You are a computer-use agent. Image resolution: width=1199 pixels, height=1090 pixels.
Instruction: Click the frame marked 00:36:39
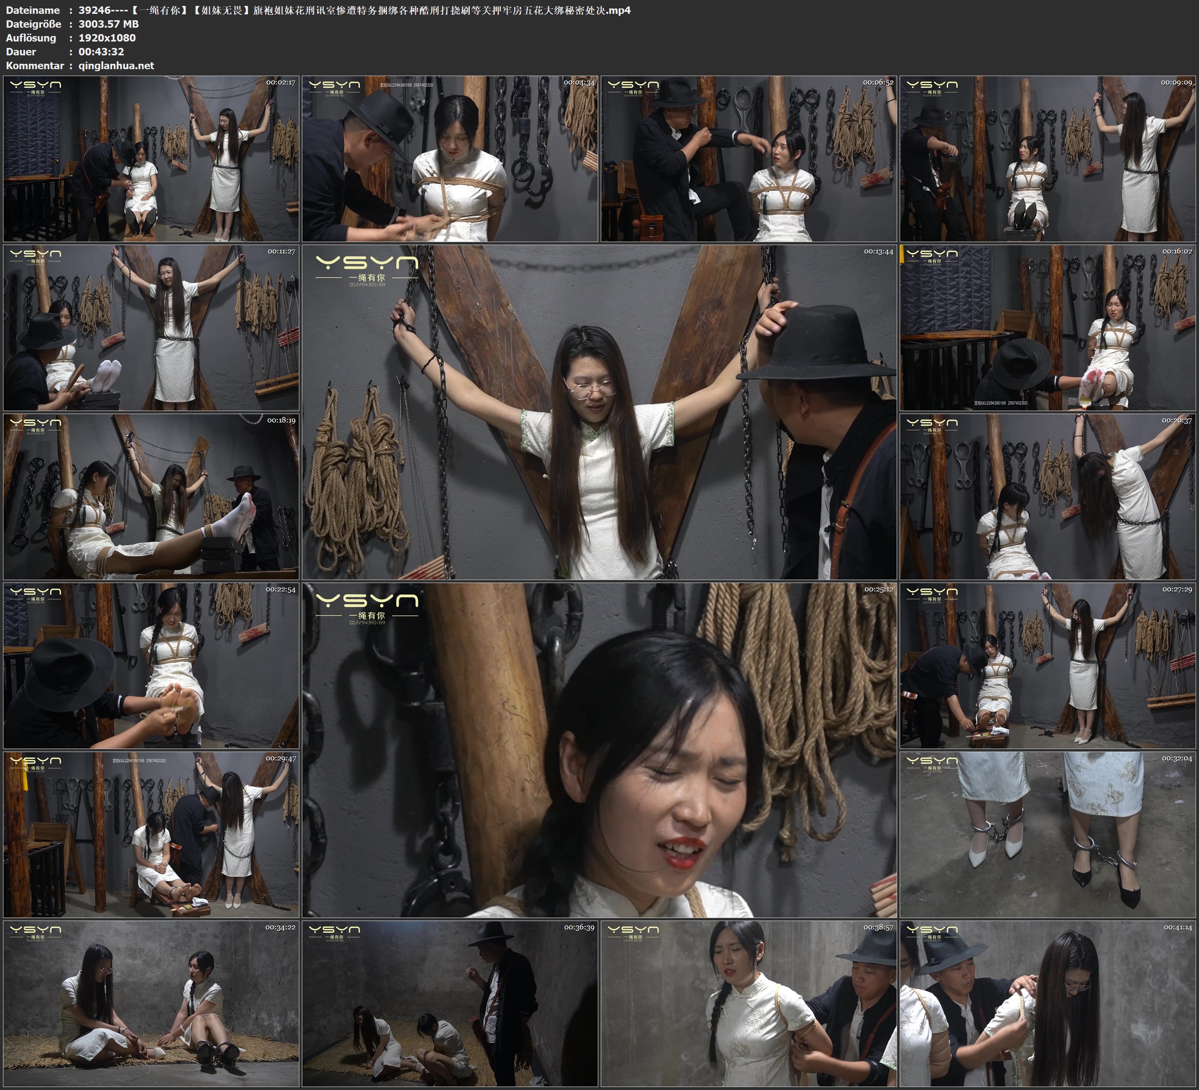coord(450,1003)
